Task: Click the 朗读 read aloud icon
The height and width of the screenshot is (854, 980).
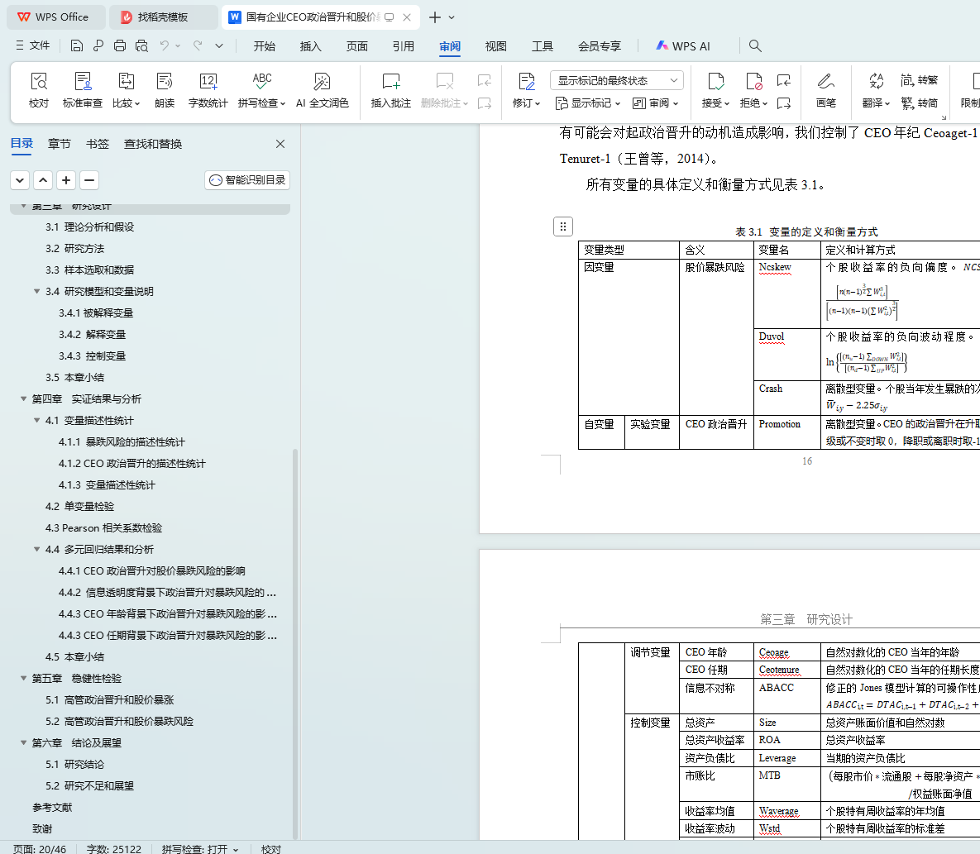Action: pyautogui.click(x=165, y=90)
